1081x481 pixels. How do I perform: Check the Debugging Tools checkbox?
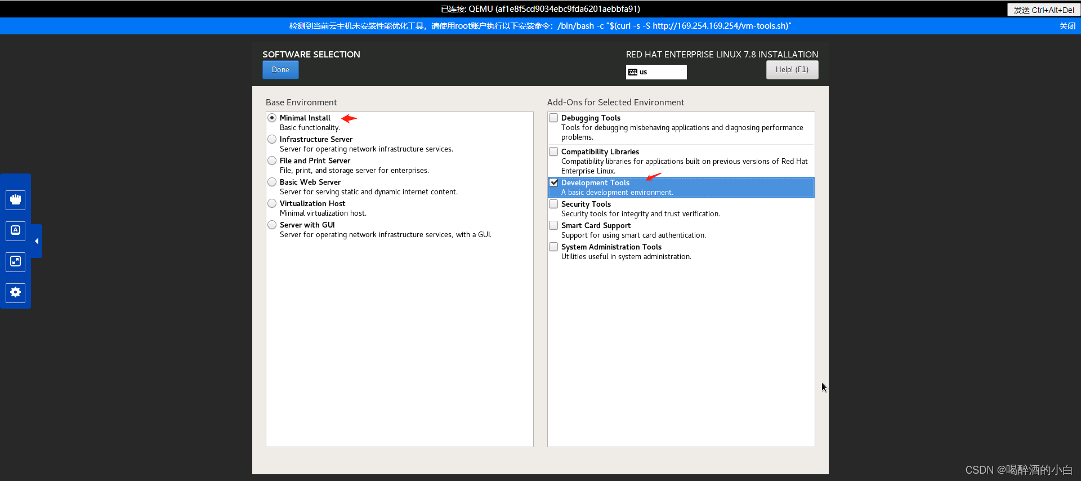[x=553, y=118]
